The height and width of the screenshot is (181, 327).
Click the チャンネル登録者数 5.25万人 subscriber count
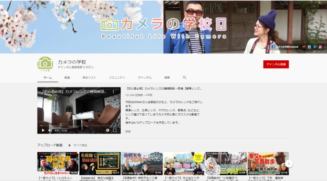76,67
